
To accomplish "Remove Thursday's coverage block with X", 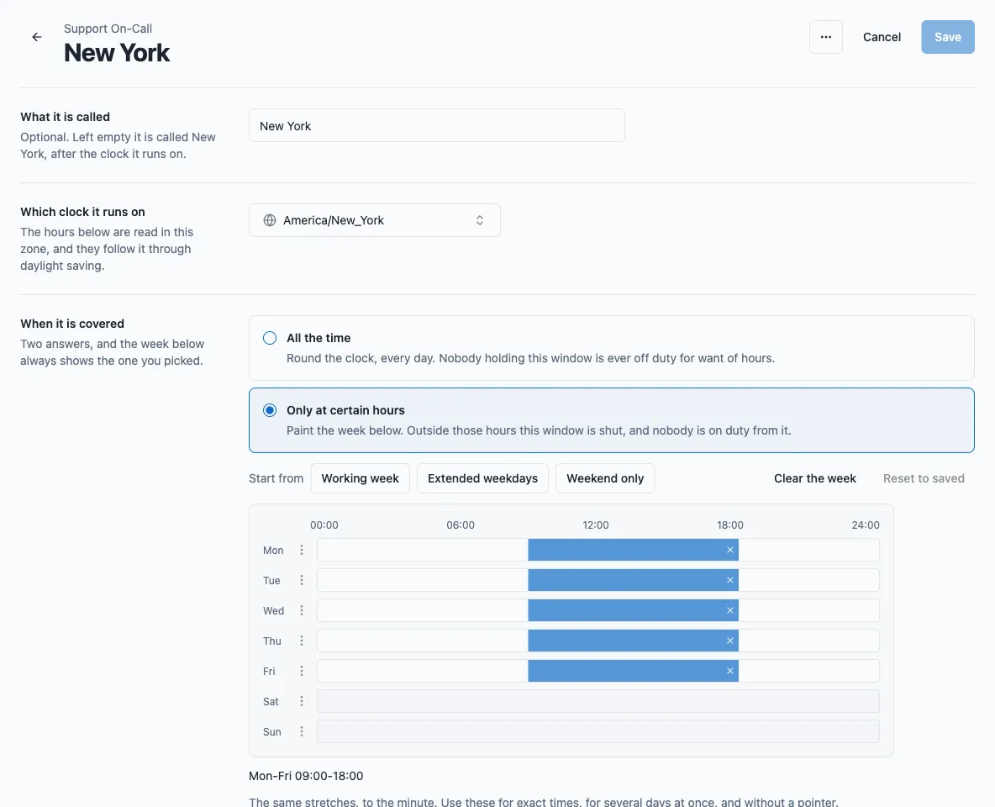I will (x=729, y=641).
